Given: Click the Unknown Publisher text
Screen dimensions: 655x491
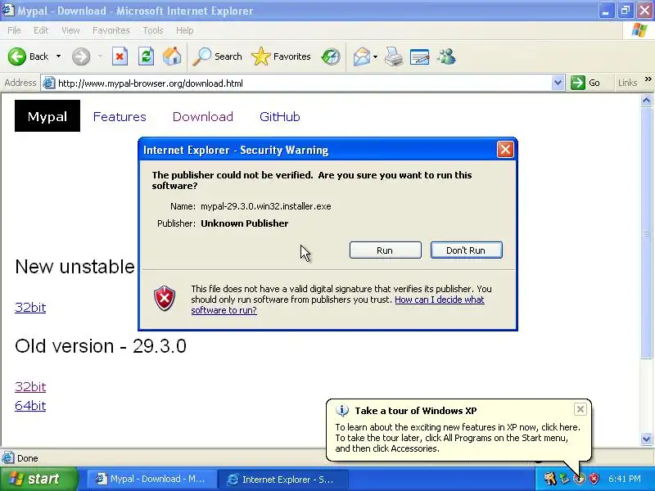Looking at the screenshot, I should [244, 223].
